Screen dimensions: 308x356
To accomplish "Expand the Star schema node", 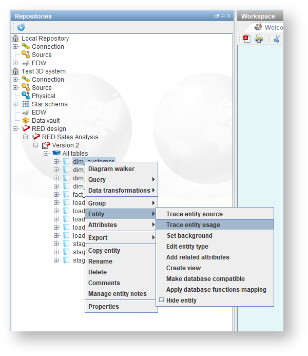I will 15,104.
